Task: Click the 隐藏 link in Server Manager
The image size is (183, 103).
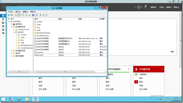Action: click(x=172, y=51)
